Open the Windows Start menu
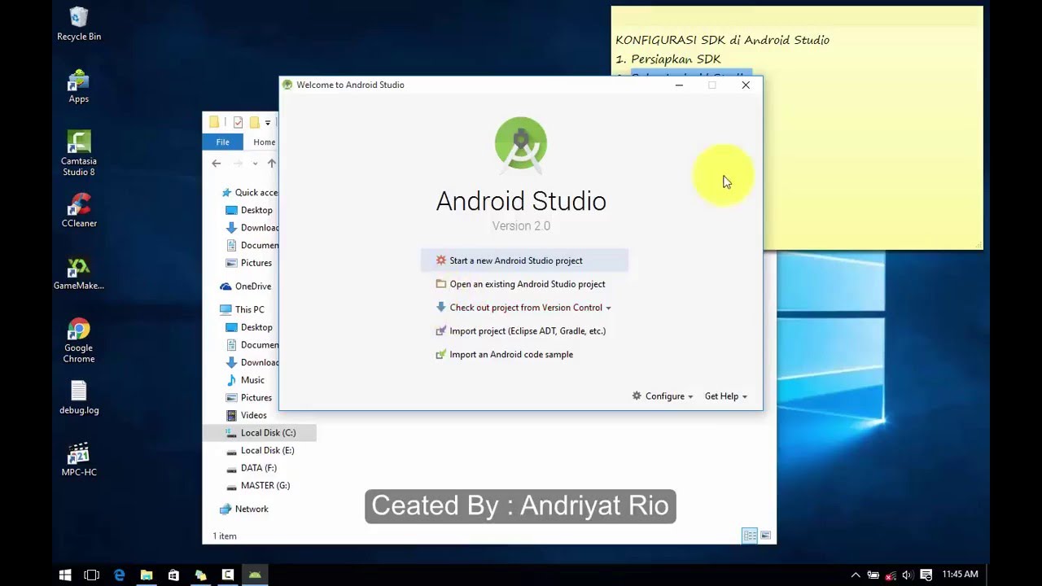Viewport: 1042px width, 586px height. click(x=65, y=575)
